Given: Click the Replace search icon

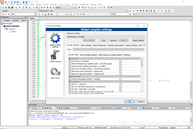Looking at the screenshot, I should coord(37,8).
